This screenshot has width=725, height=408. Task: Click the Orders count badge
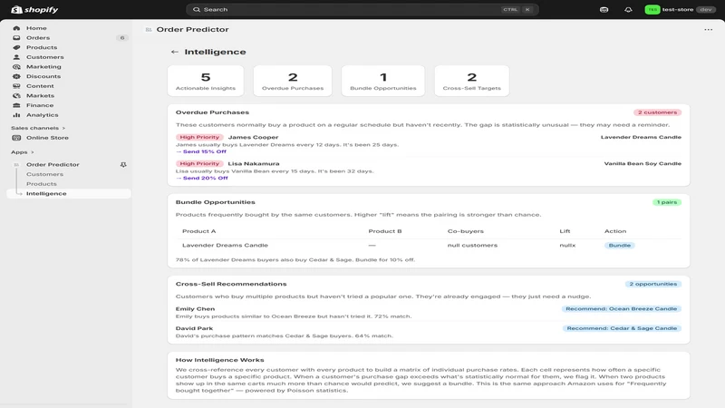(x=122, y=38)
